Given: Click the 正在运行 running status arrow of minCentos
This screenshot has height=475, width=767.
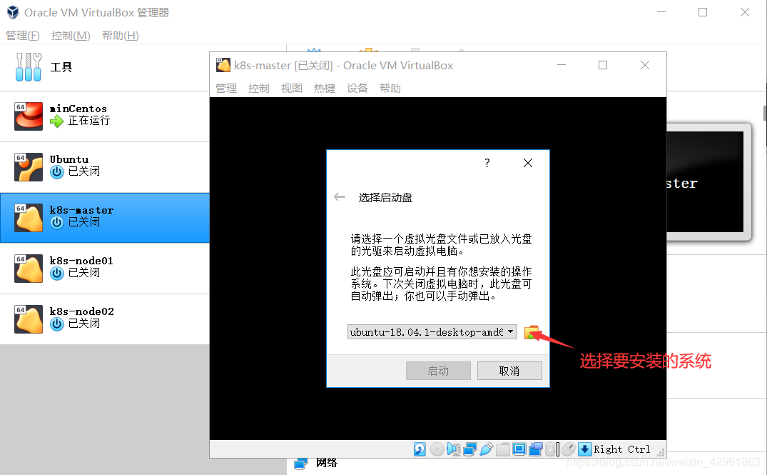Looking at the screenshot, I should coord(57,121).
